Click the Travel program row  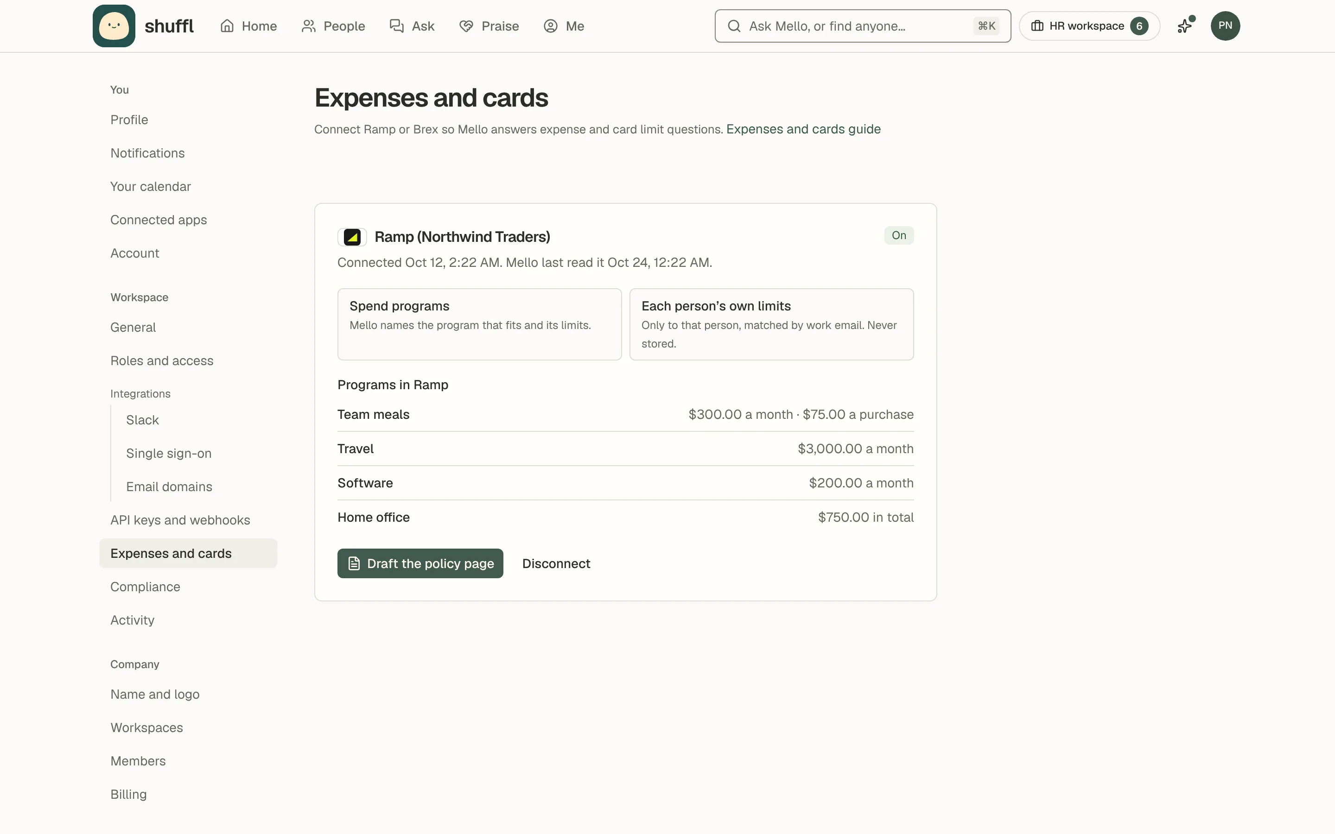point(625,449)
